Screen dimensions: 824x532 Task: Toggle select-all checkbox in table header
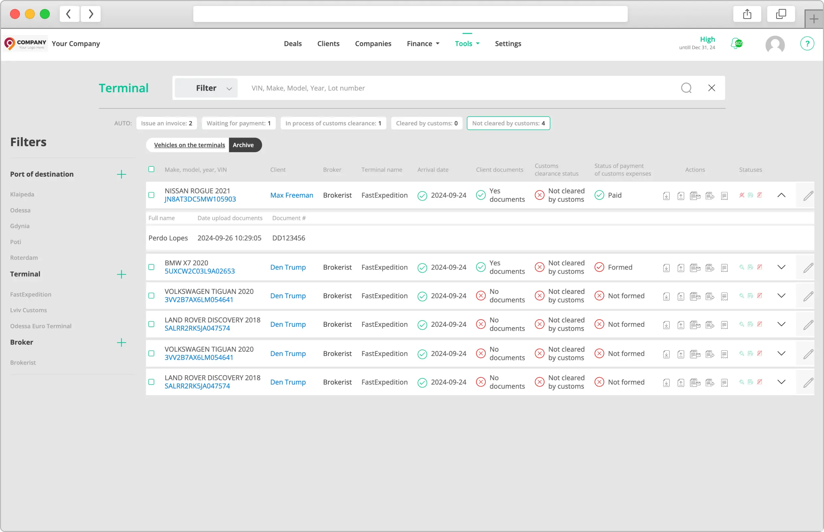point(151,169)
